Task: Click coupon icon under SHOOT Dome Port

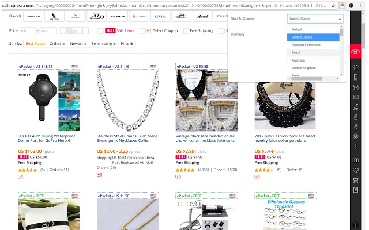Action: 21,177
